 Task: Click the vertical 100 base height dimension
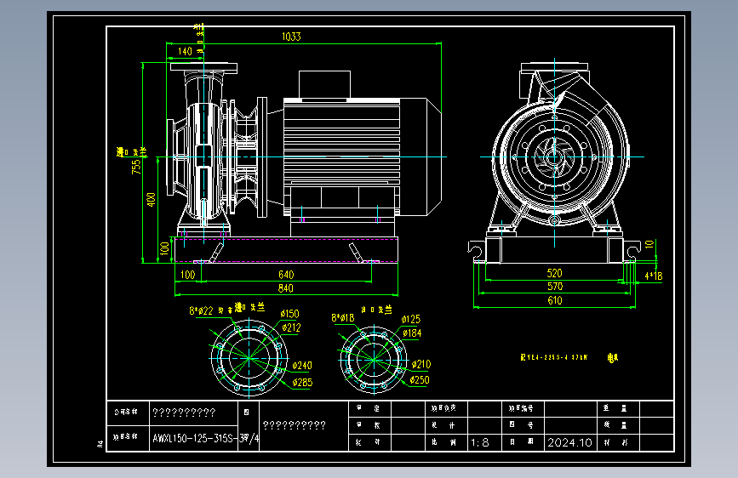click(164, 248)
